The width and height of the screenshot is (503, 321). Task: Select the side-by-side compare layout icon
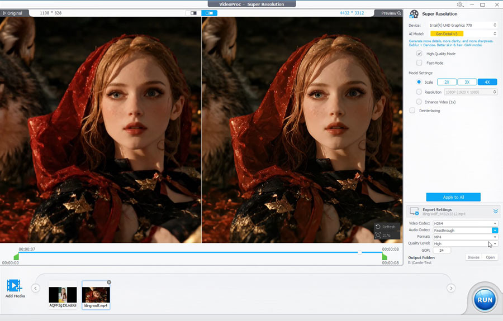coord(209,13)
